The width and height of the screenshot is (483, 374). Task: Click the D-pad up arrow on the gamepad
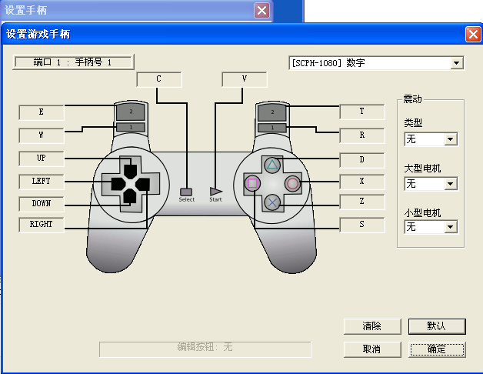click(x=131, y=171)
